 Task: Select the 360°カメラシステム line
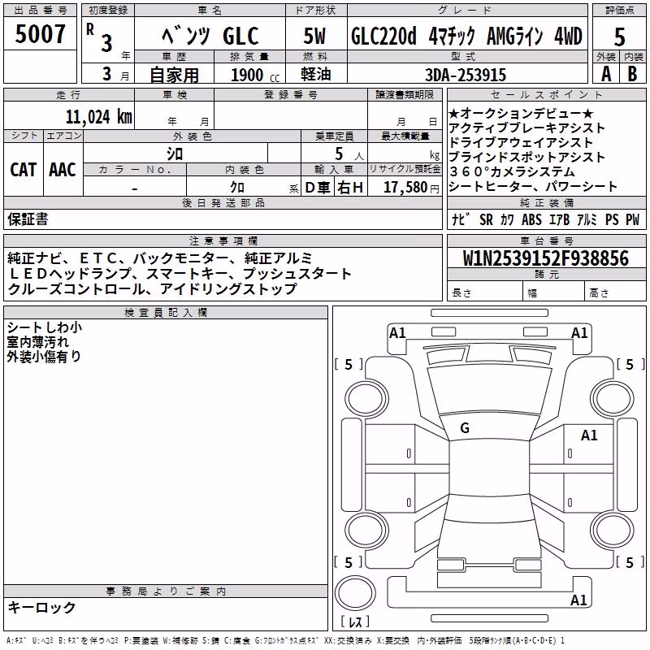(x=512, y=171)
